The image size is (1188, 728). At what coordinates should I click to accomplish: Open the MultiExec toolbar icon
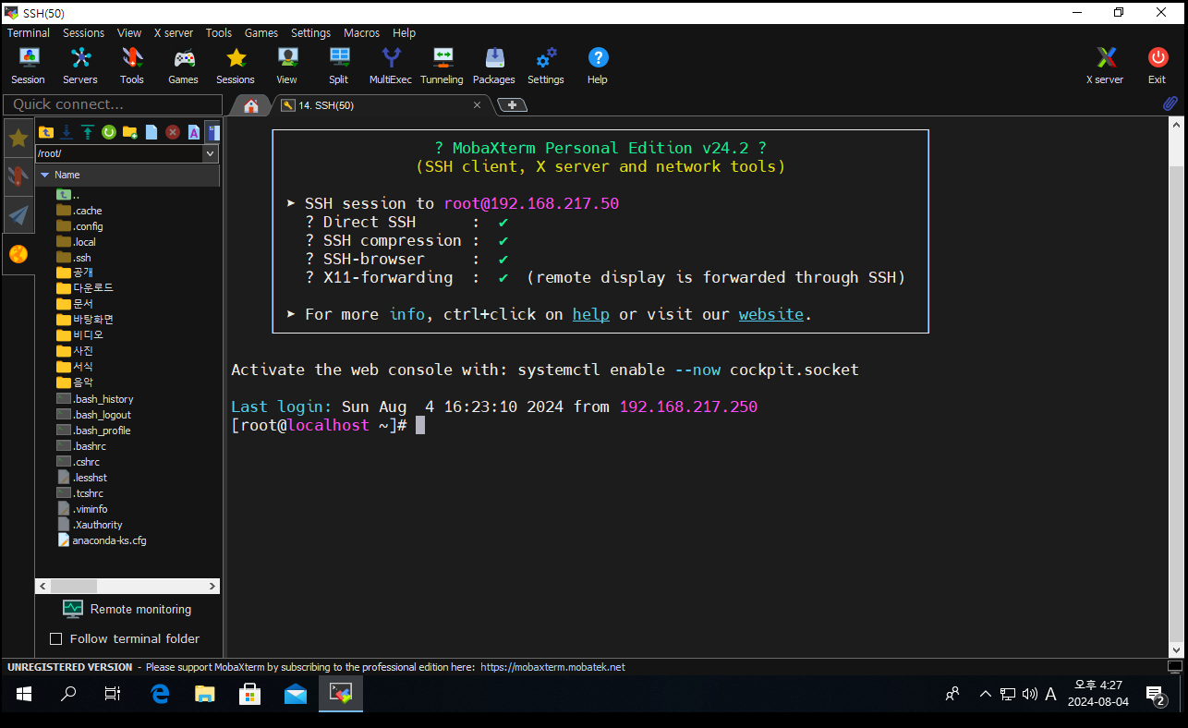[x=391, y=65]
